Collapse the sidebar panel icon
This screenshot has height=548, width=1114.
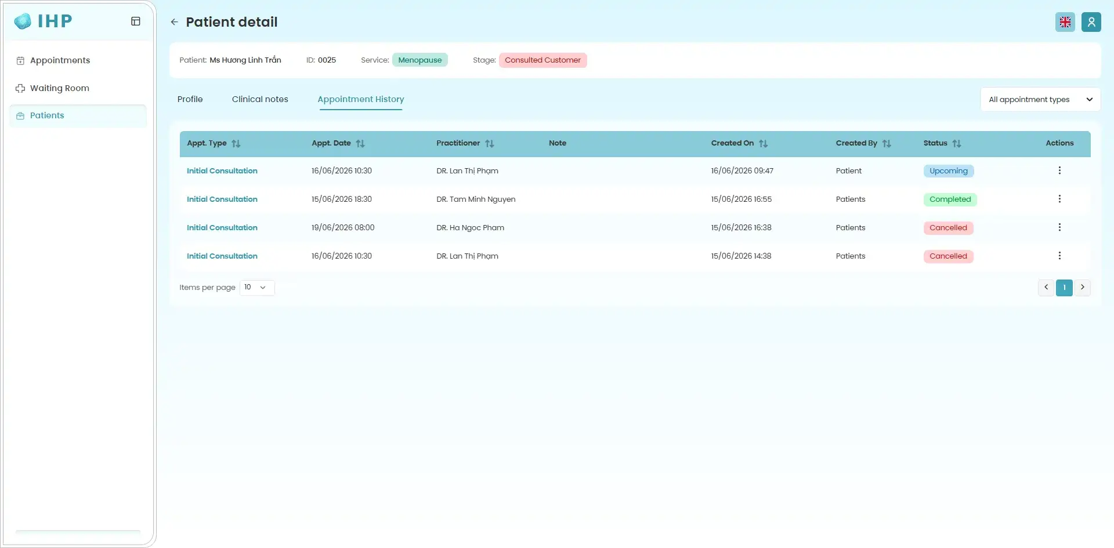coord(136,21)
